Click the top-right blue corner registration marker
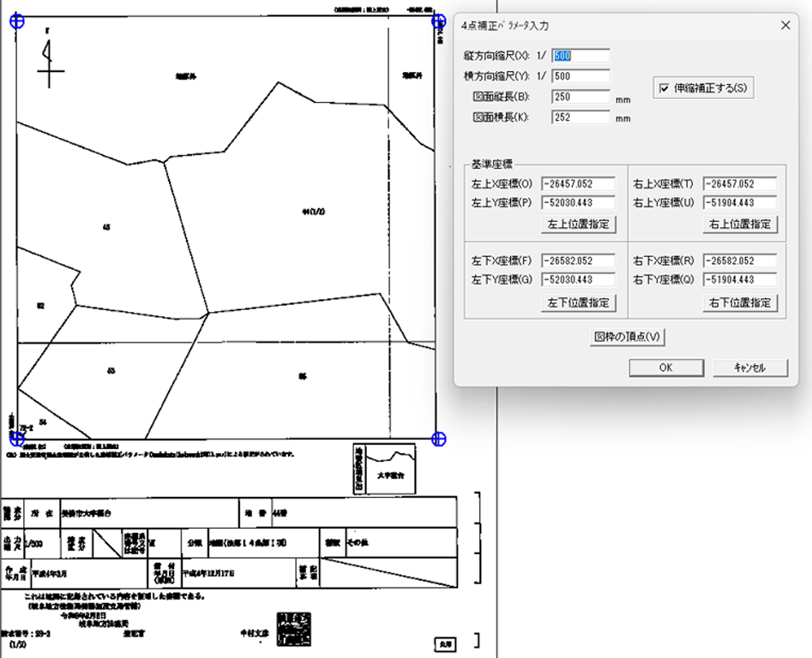This screenshot has width=812, height=658. coord(439,22)
